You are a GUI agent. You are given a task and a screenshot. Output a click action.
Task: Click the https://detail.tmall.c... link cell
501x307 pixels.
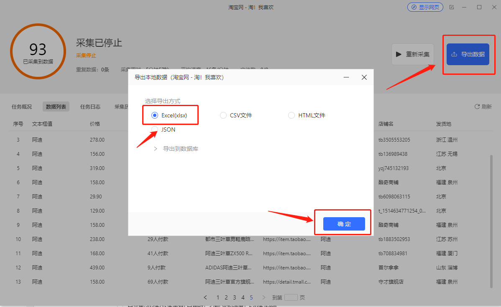pos(287,282)
